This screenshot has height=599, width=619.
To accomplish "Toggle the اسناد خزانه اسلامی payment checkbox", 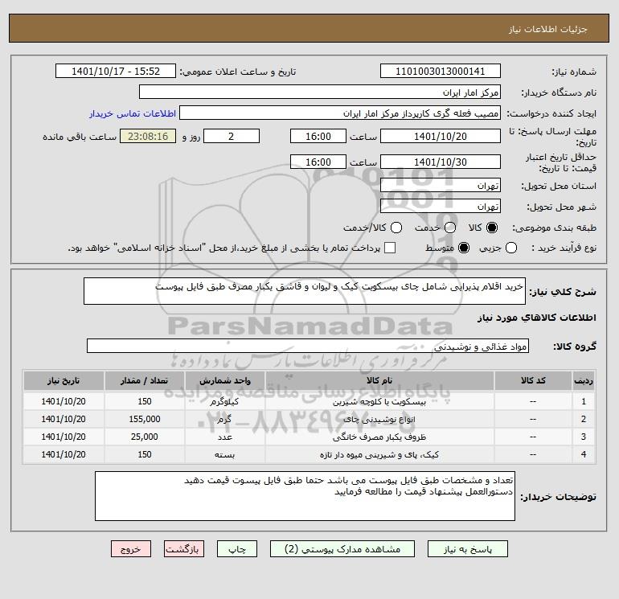I will tap(390, 248).
